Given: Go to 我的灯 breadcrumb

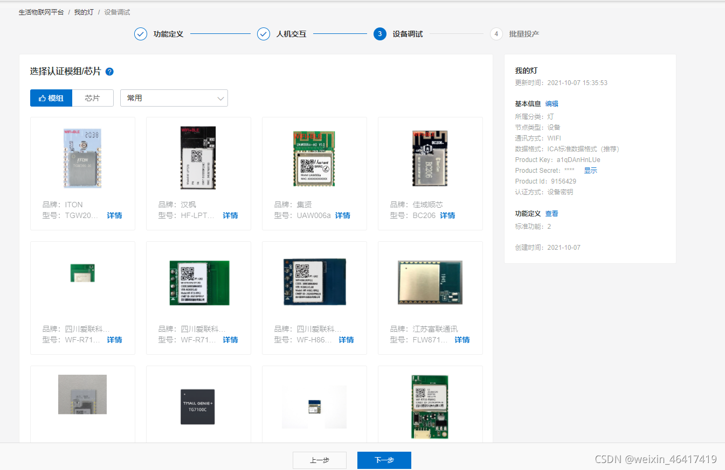Looking at the screenshot, I should [84, 12].
